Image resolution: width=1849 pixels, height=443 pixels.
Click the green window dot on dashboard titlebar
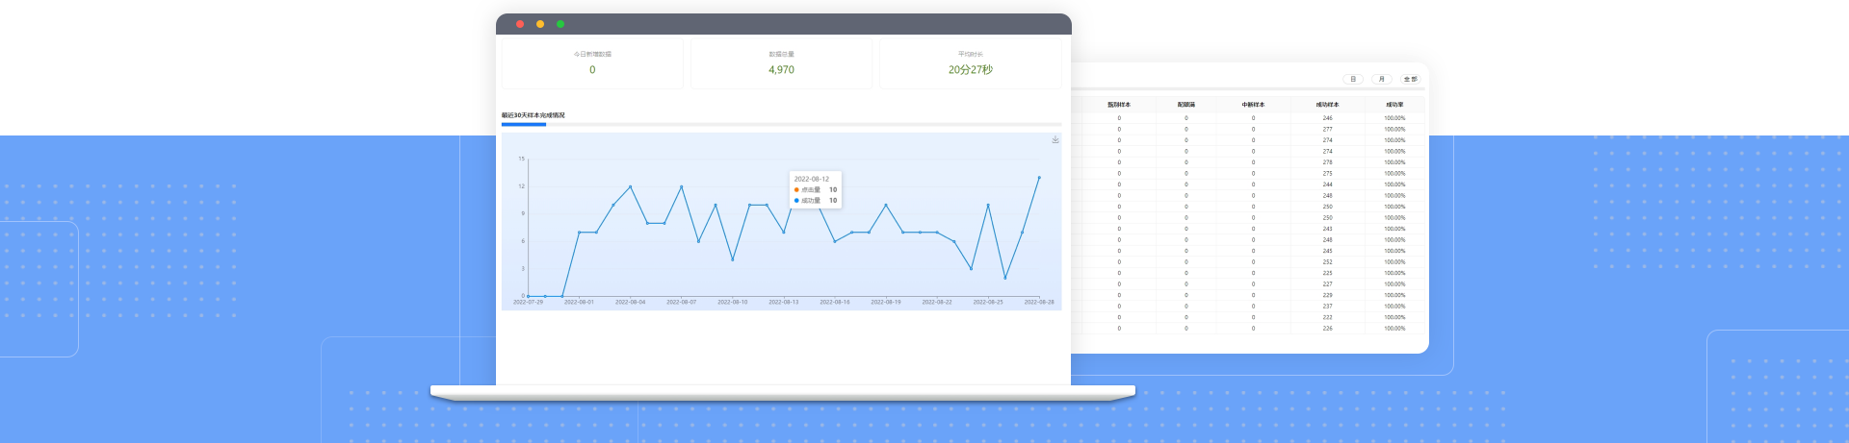[560, 24]
